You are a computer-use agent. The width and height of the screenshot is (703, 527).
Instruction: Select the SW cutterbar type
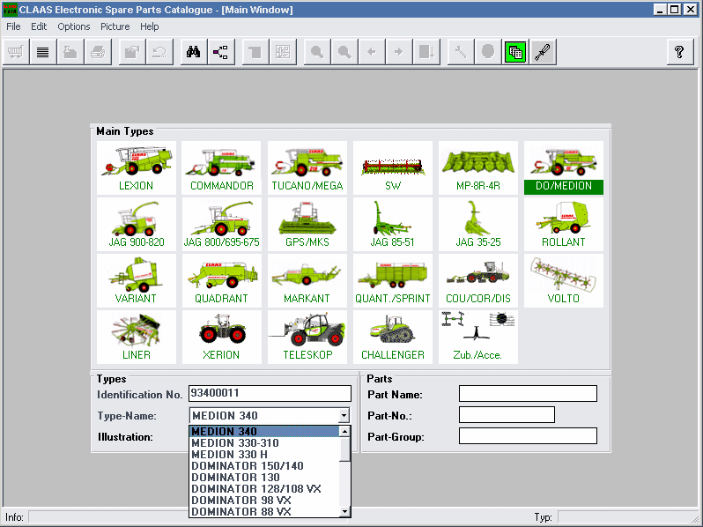(x=393, y=167)
